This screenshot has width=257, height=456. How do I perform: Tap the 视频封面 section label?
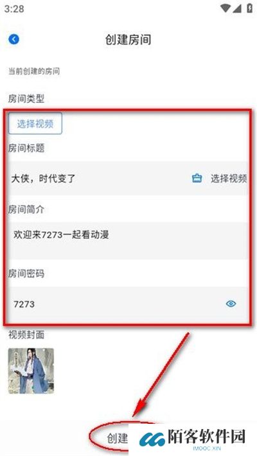[x=26, y=335]
